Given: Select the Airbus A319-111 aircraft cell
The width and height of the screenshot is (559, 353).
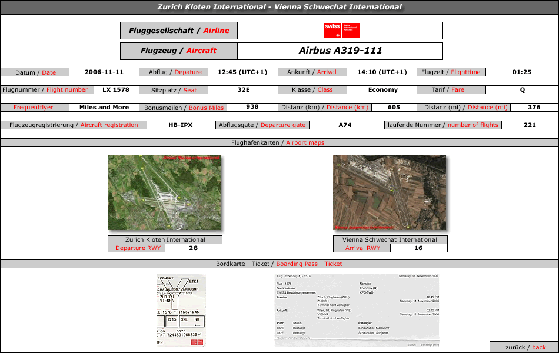Looking at the screenshot, I should 340,51.
